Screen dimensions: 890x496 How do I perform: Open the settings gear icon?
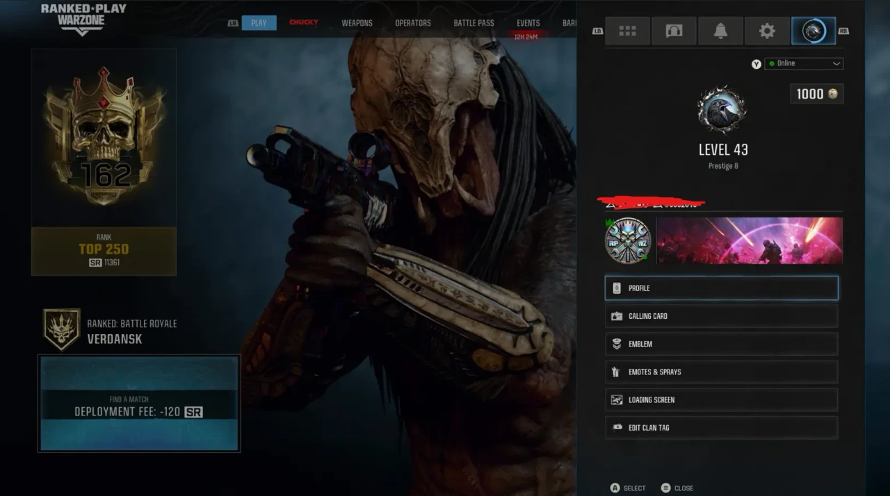click(x=767, y=31)
